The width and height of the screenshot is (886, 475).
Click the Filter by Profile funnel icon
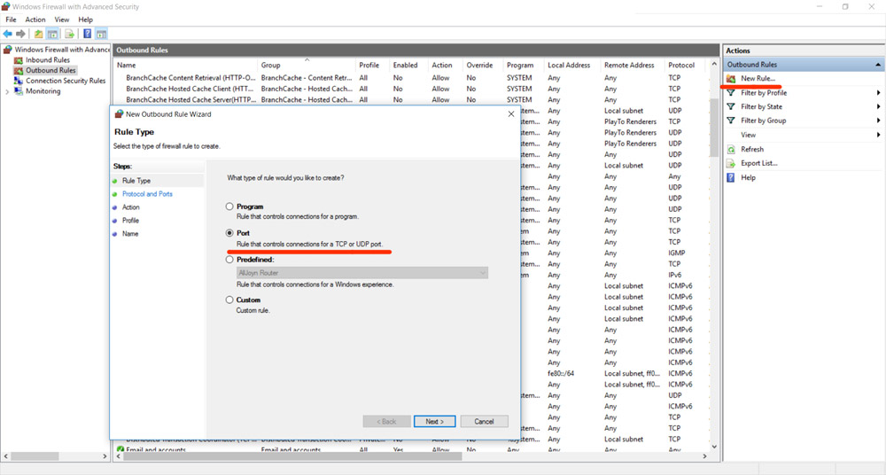click(x=731, y=93)
